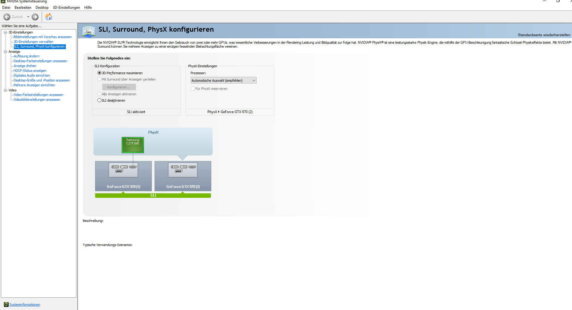Image resolution: width=572 pixels, height=310 pixels.
Task: Open the Datei menu
Action: click(6, 8)
